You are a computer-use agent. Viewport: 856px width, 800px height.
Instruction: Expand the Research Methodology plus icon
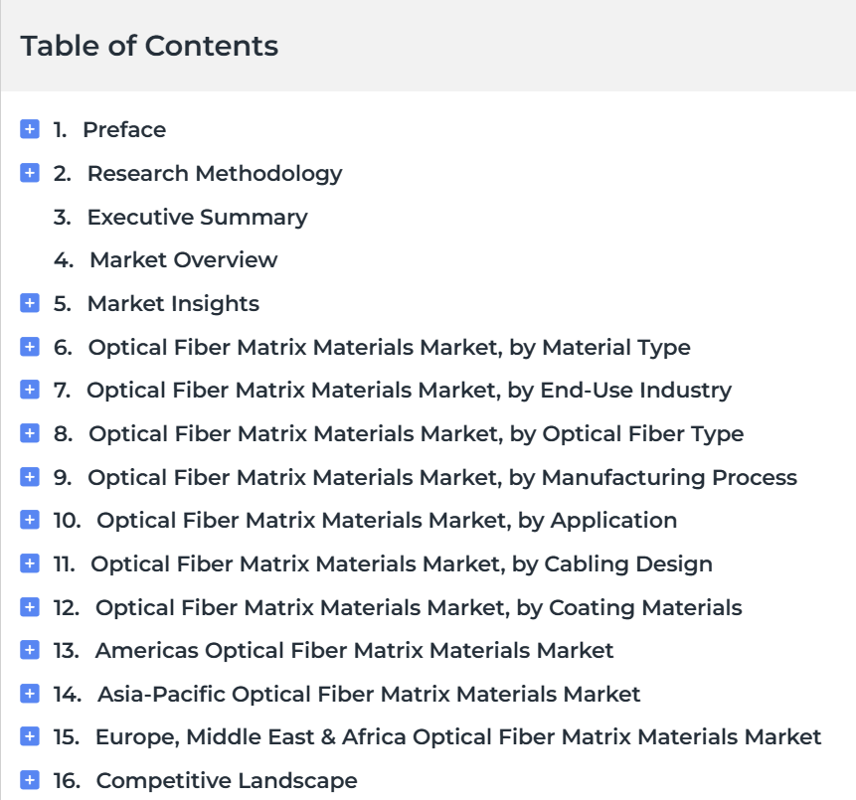pos(30,173)
